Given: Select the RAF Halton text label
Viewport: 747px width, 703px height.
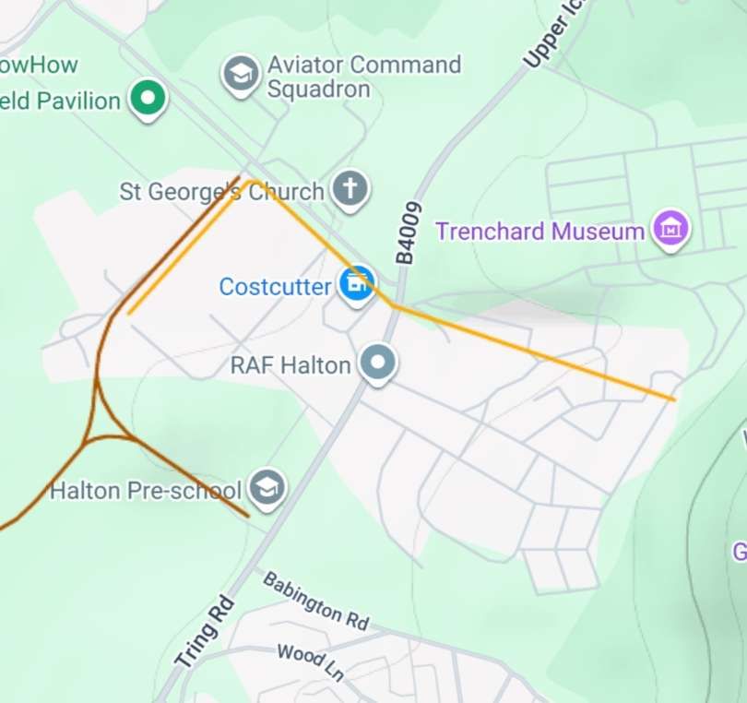Looking at the screenshot, I should point(290,365).
